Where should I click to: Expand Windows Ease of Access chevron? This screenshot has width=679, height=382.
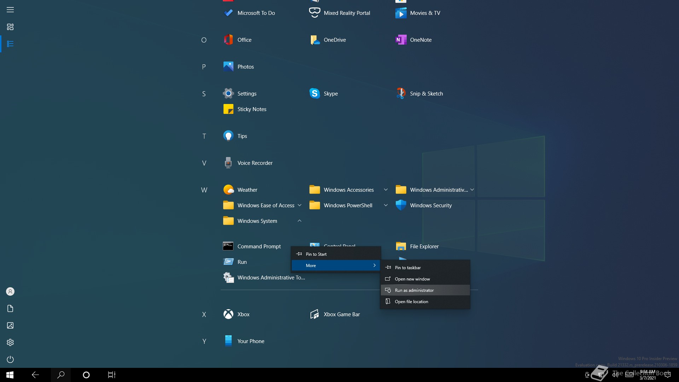click(300, 206)
